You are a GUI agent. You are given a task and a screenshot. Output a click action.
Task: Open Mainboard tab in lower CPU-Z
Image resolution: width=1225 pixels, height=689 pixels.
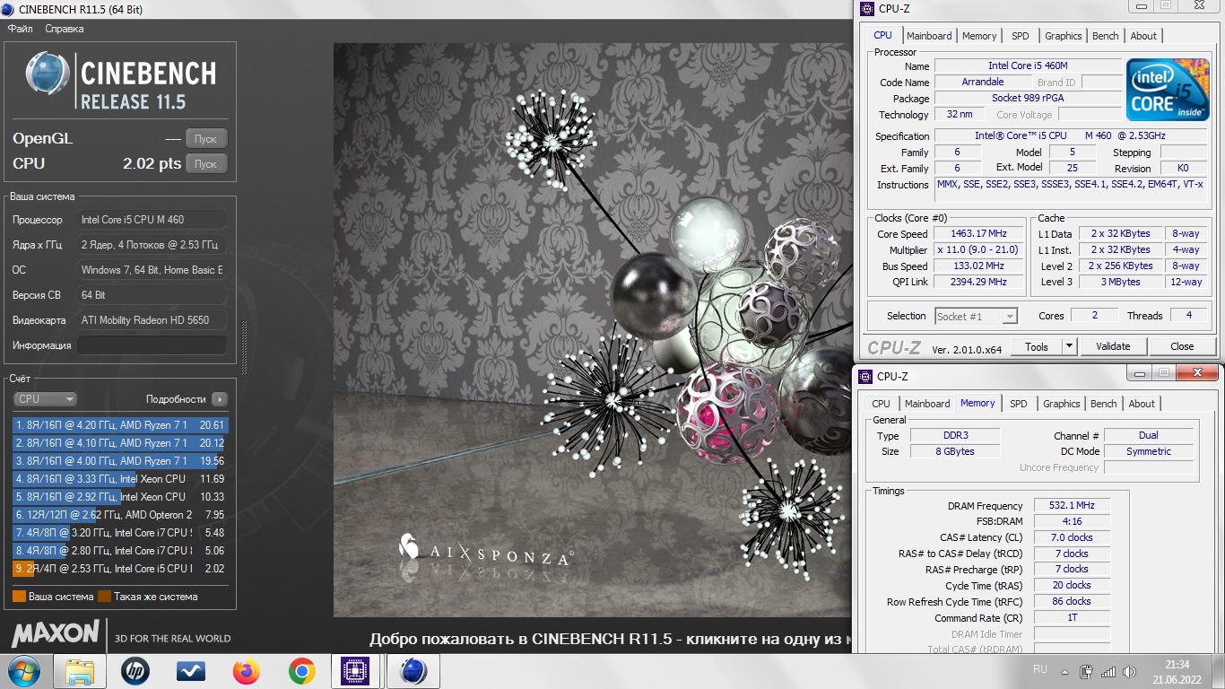(927, 404)
